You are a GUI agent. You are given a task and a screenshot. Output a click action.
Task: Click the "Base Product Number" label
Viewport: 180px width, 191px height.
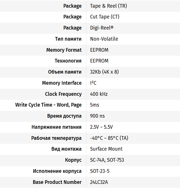[x=57, y=182]
